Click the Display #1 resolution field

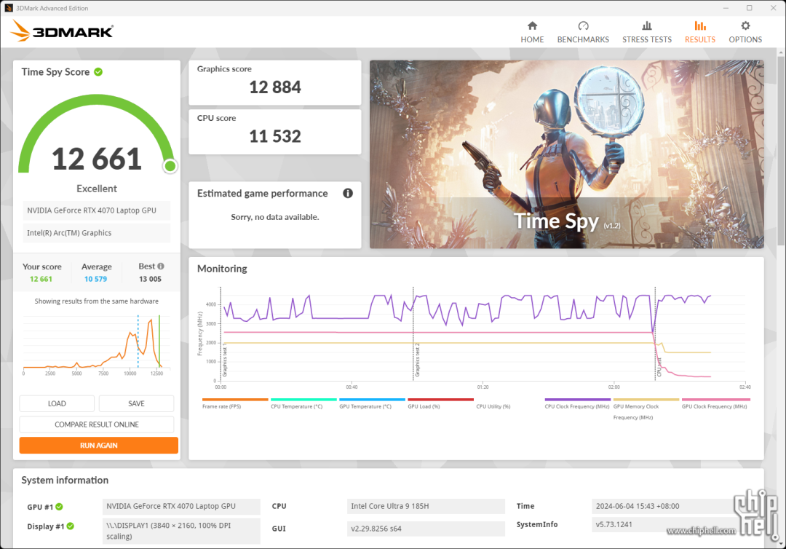pyautogui.click(x=181, y=531)
